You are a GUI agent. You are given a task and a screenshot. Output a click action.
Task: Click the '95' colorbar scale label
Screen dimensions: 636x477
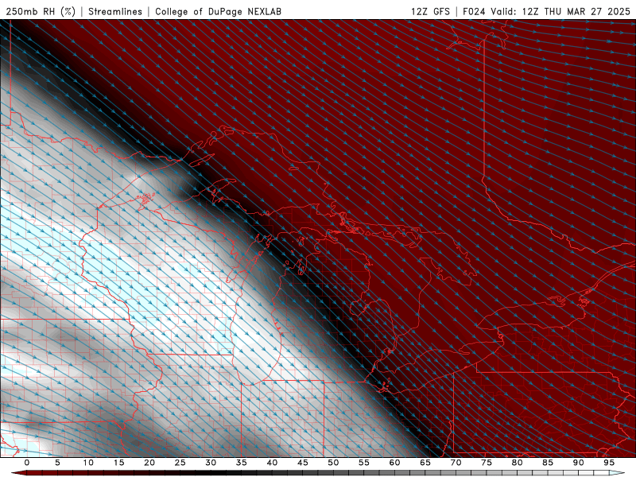click(x=609, y=463)
